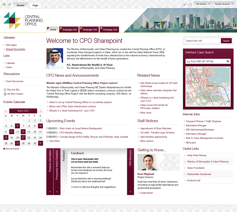Viewport: 237px width, 212px height.
Task: Select the Browse ribbon tab
Action: [x=21, y=5]
